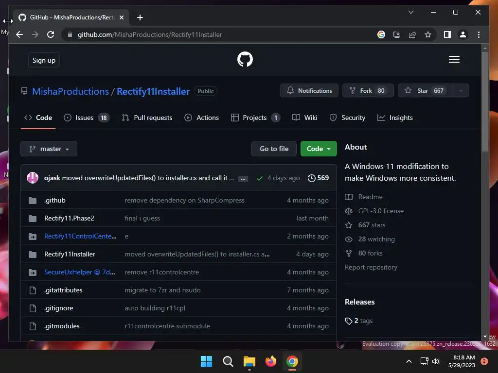Open the Actions tab

pyautogui.click(x=202, y=118)
